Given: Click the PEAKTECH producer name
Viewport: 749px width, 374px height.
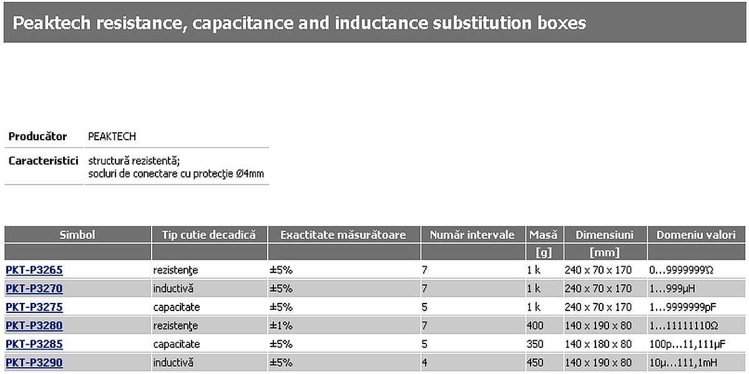Looking at the screenshot, I should pos(112,137).
